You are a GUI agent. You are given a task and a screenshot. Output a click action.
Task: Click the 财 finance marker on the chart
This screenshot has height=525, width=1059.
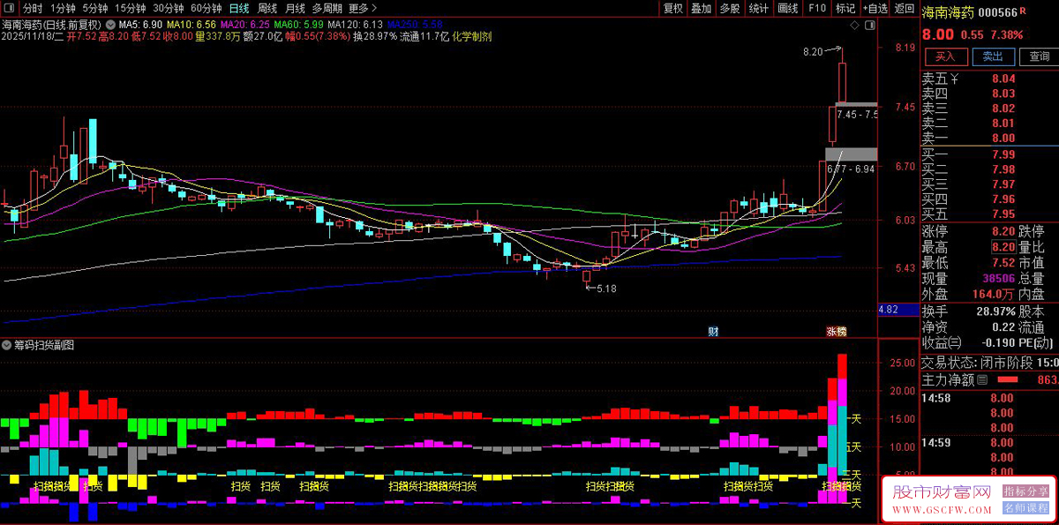pos(713,332)
